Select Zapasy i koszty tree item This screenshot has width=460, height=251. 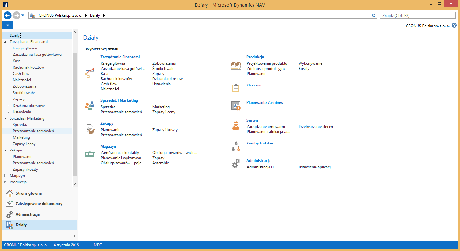click(26, 169)
